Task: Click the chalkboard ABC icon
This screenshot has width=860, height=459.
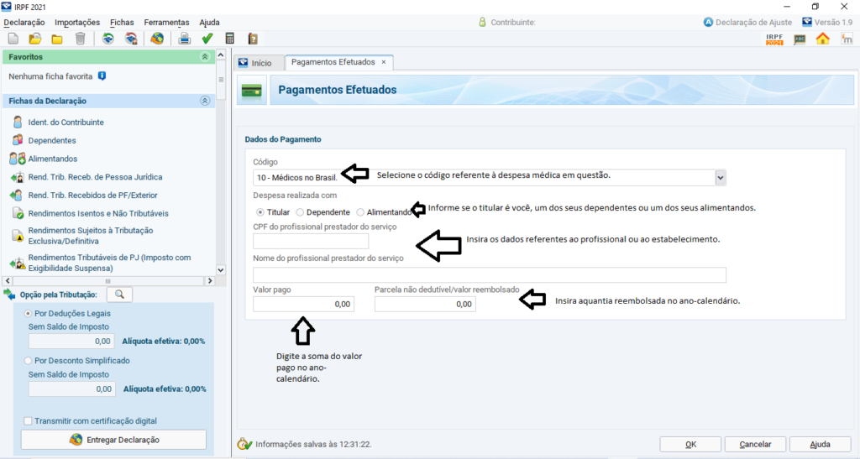Action: (x=800, y=39)
